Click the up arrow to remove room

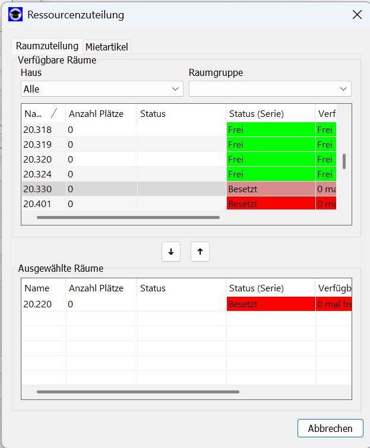[200, 252]
